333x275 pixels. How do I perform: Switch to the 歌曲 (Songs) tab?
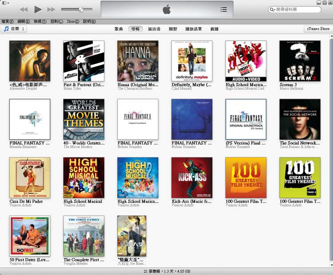click(x=119, y=29)
